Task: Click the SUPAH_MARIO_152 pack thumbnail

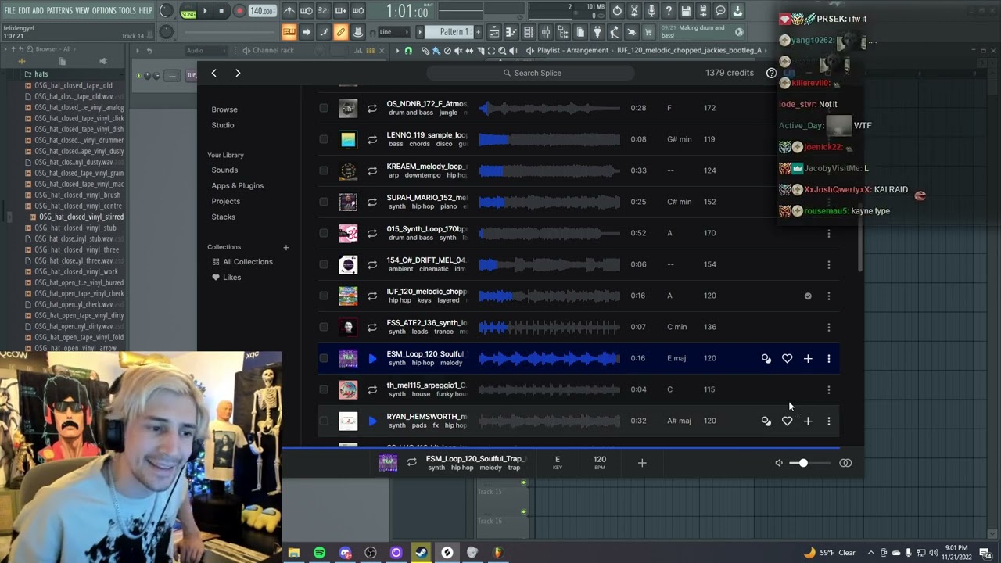Action: pyautogui.click(x=348, y=202)
